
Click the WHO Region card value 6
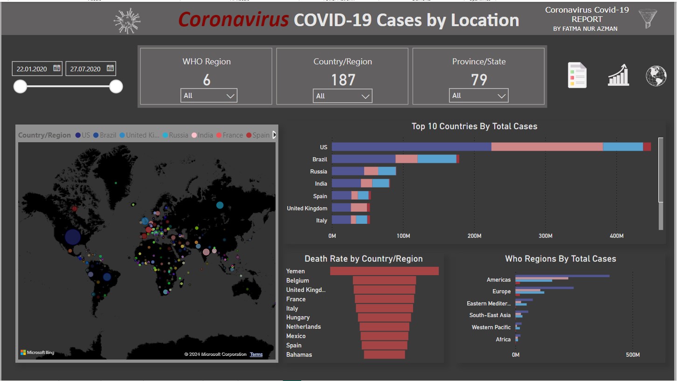[x=207, y=80]
